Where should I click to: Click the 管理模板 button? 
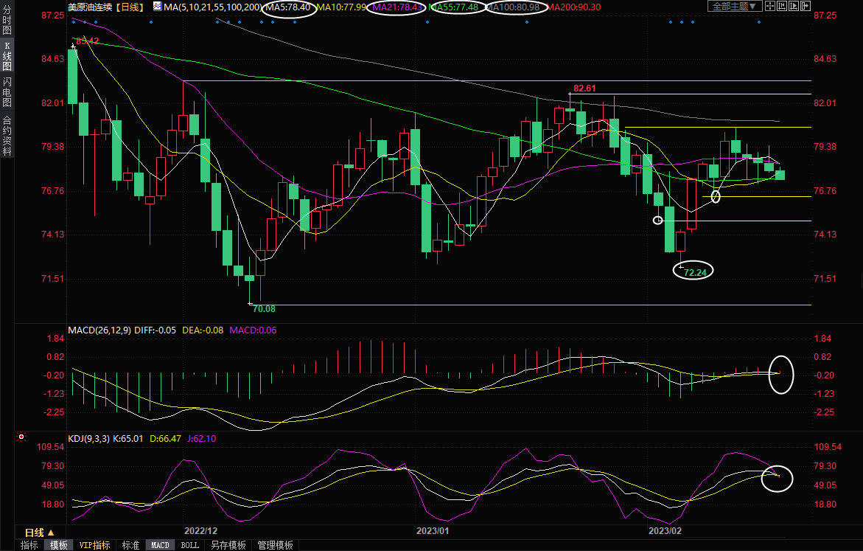(275, 545)
